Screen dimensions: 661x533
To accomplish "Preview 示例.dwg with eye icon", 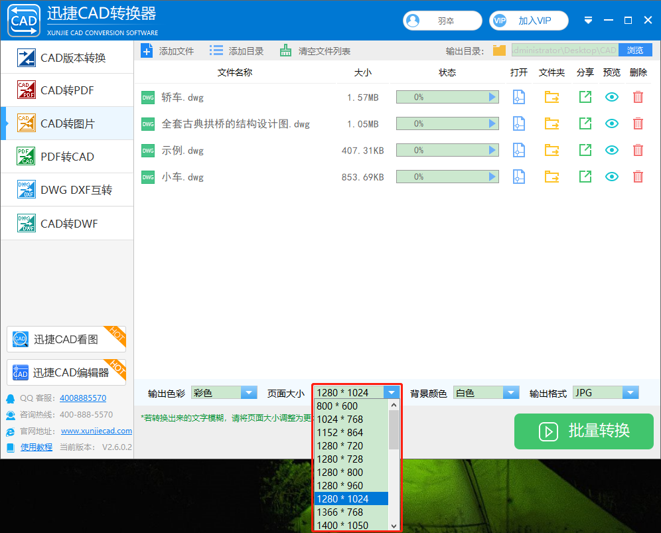I will point(612,151).
